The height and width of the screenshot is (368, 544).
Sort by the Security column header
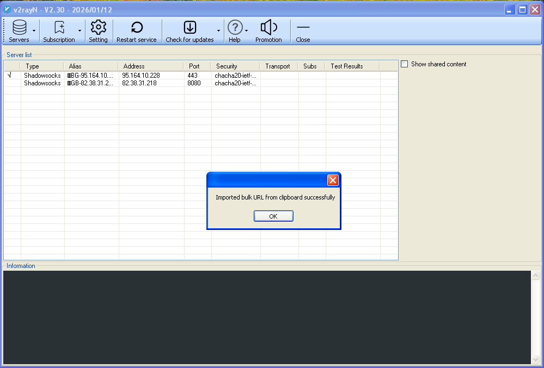[x=235, y=66]
